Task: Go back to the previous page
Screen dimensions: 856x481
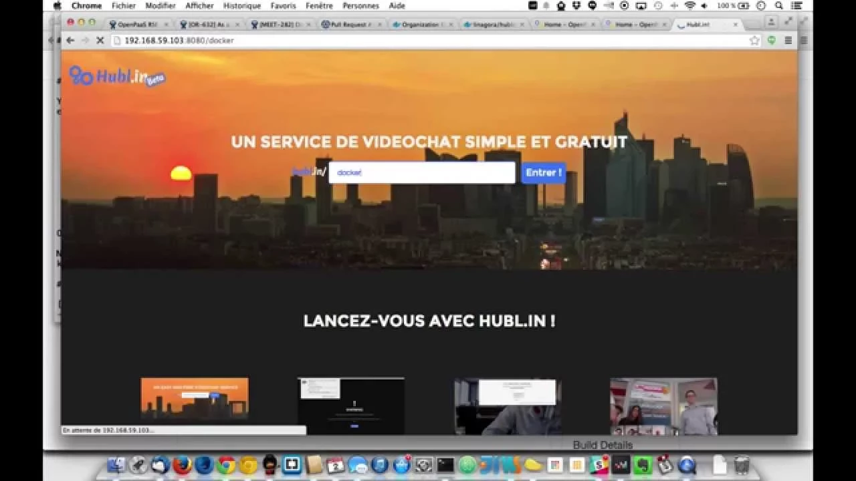Action: [70, 40]
